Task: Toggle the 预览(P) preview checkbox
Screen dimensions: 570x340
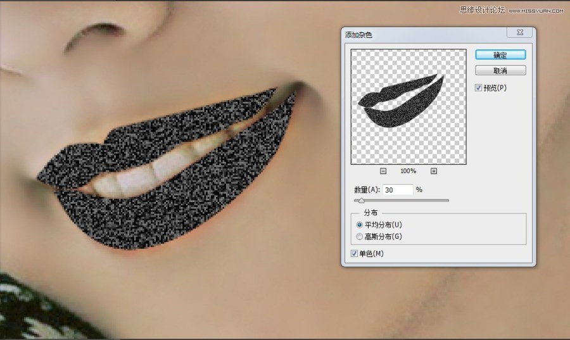Action: click(x=478, y=87)
